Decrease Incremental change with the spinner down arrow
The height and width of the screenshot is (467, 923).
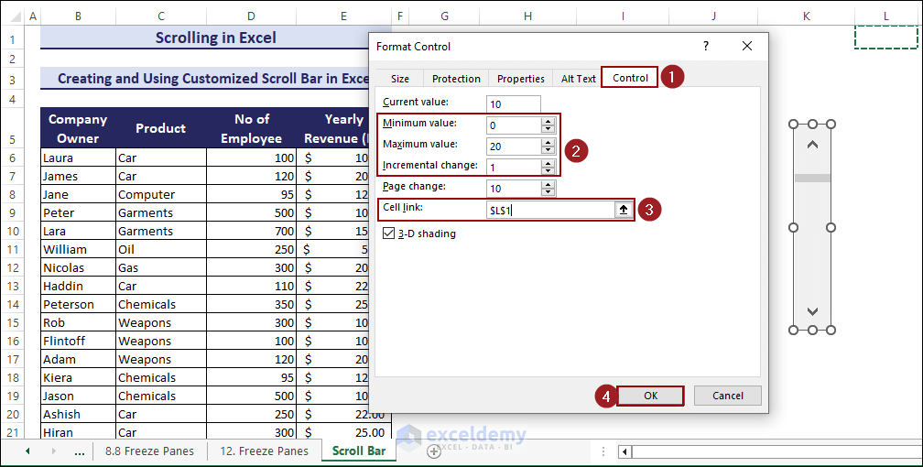pos(548,171)
